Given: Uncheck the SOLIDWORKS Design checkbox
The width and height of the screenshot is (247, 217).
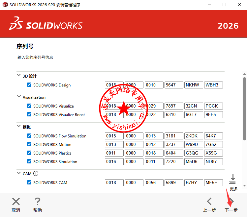Looking at the screenshot, I should (x=29, y=85).
